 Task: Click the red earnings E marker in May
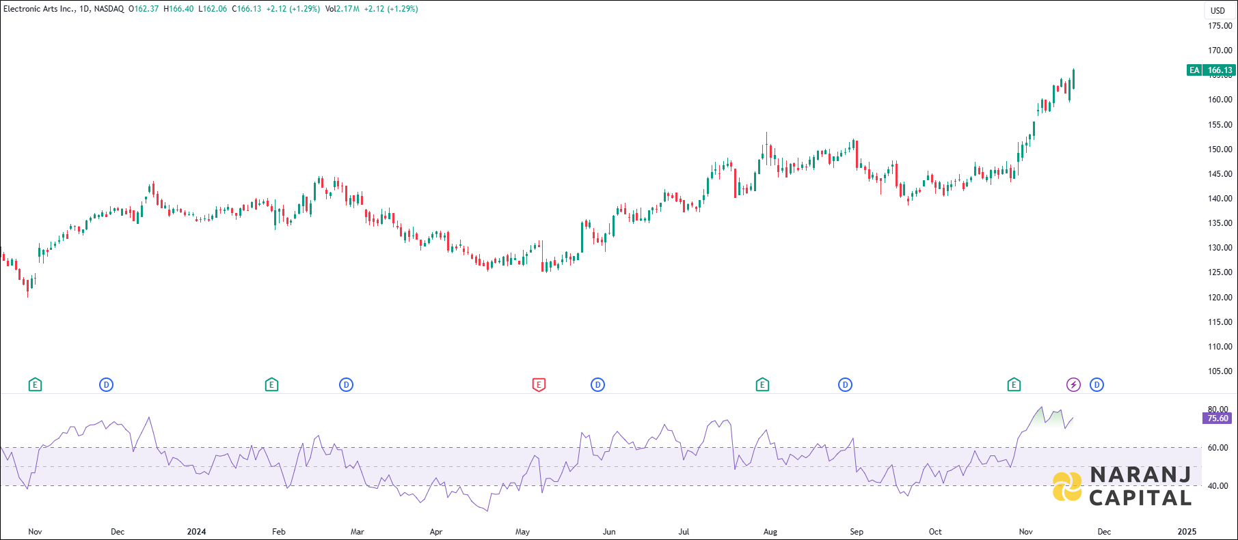pos(539,385)
